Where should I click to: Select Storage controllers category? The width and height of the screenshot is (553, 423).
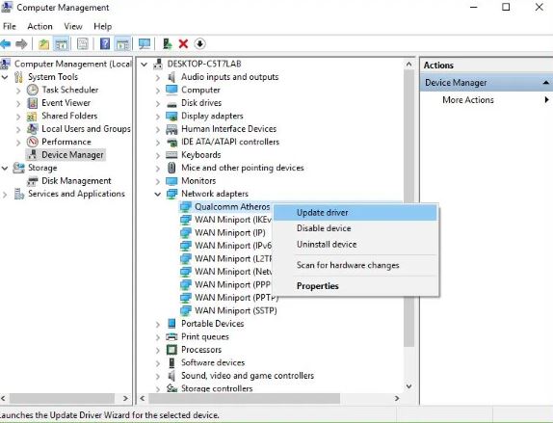[x=217, y=388]
